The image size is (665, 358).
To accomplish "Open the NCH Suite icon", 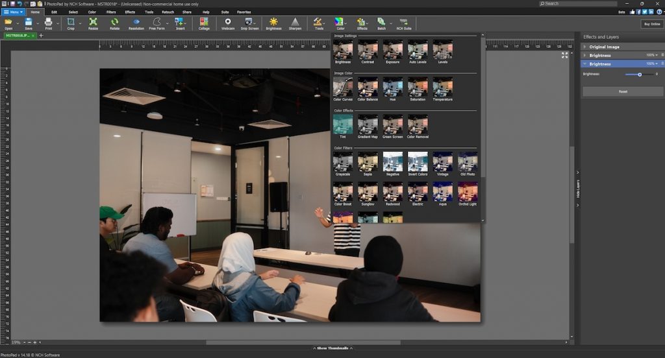I will (x=404, y=24).
